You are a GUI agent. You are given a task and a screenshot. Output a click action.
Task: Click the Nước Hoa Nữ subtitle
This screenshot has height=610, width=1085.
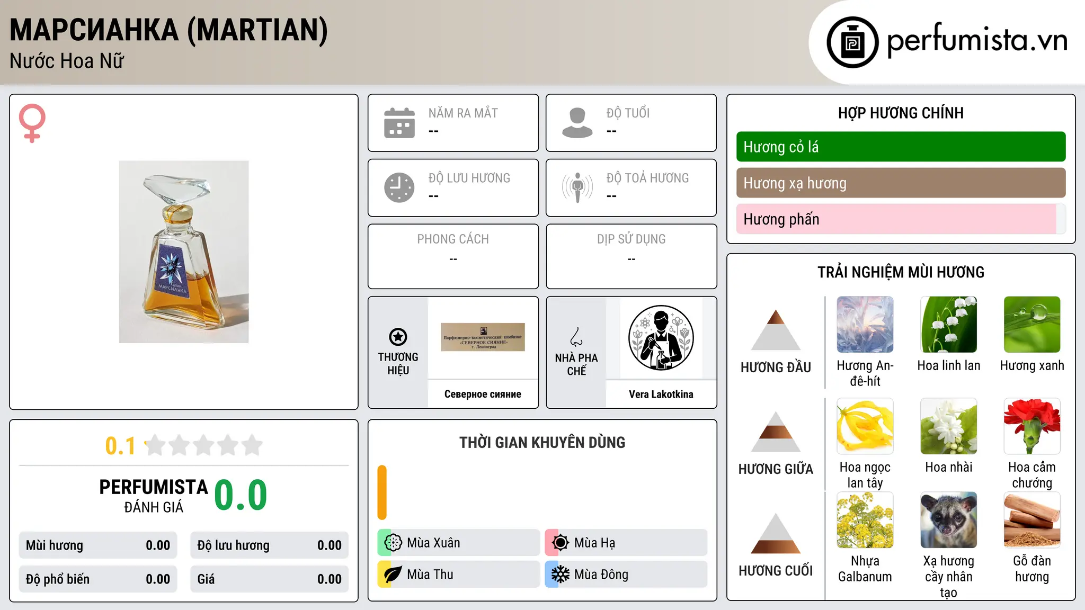67,61
